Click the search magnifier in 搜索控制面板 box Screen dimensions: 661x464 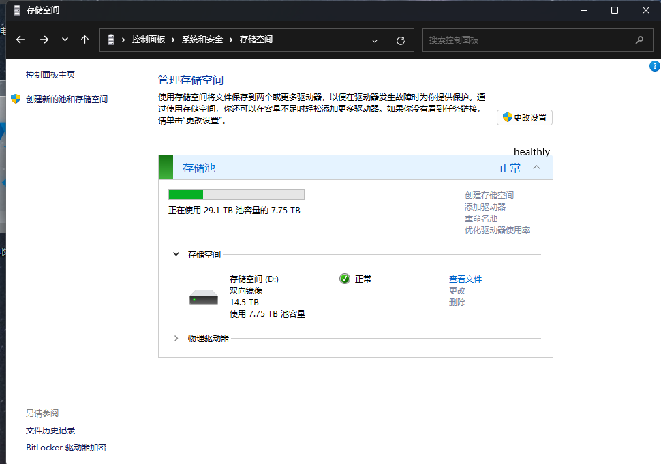pyautogui.click(x=639, y=40)
